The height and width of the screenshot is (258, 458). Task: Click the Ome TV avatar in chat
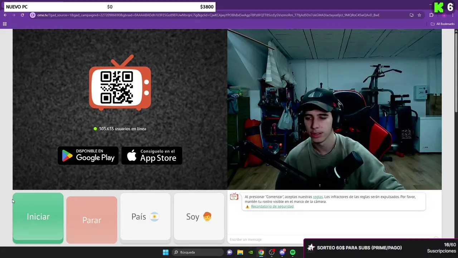point(234,196)
